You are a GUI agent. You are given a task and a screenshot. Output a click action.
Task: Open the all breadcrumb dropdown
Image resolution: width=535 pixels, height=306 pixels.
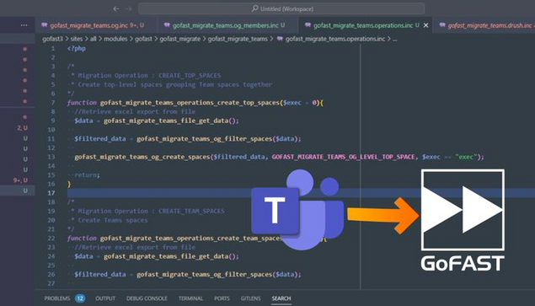click(94, 39)
